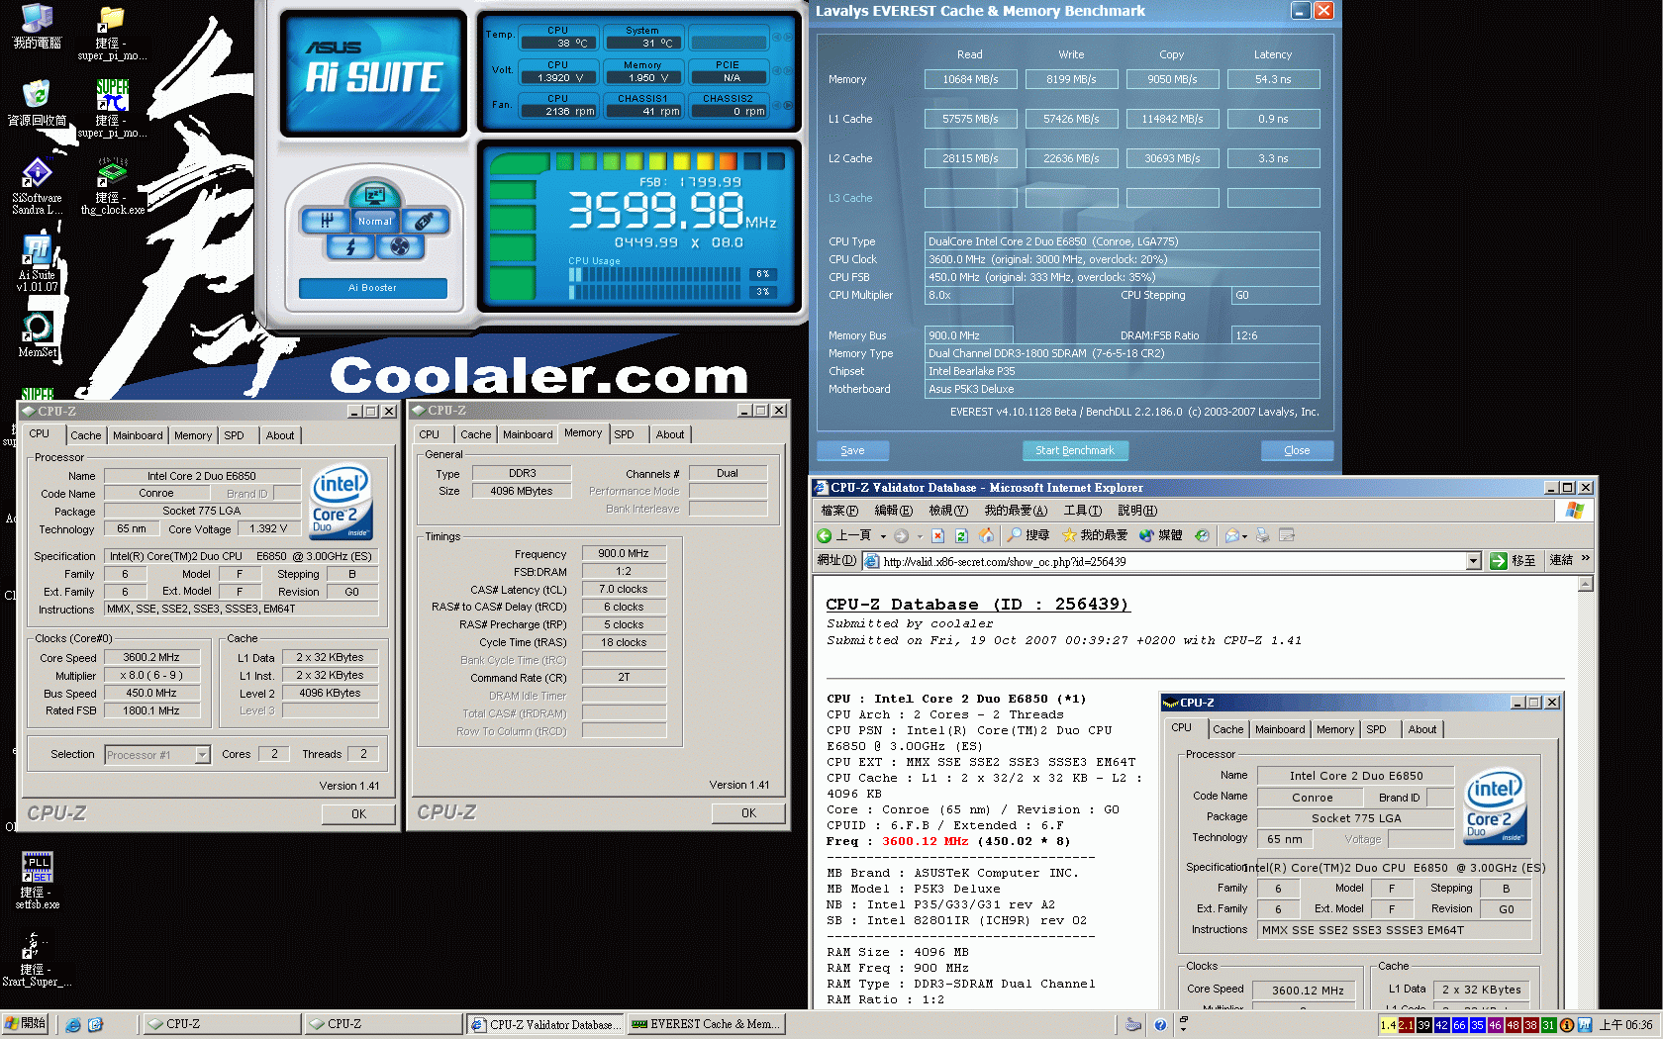Open the 編輯(E) menu in Internet Explorer

(893, 511)
